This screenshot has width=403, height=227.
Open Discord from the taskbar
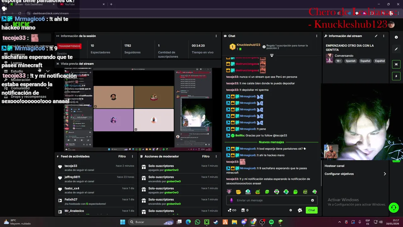[244, 222]
